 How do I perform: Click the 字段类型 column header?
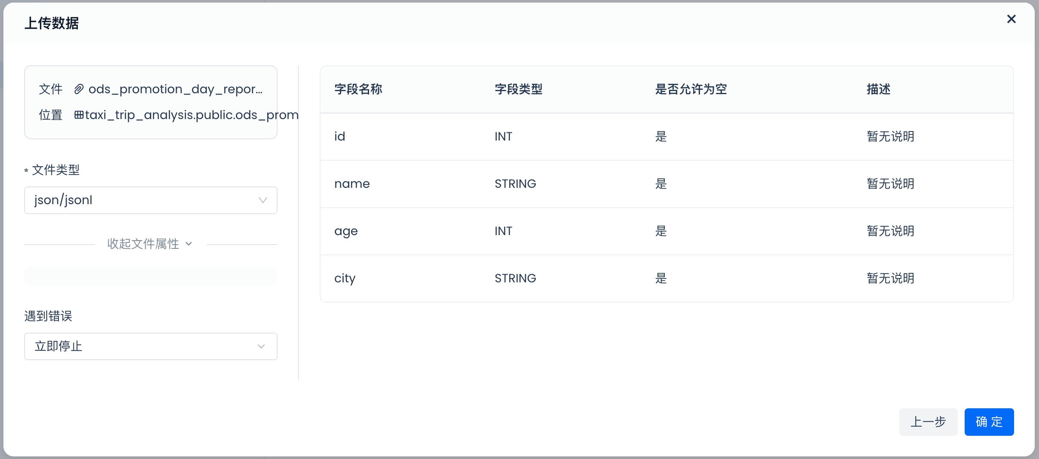pyautogui.click(x=518, y=89)
